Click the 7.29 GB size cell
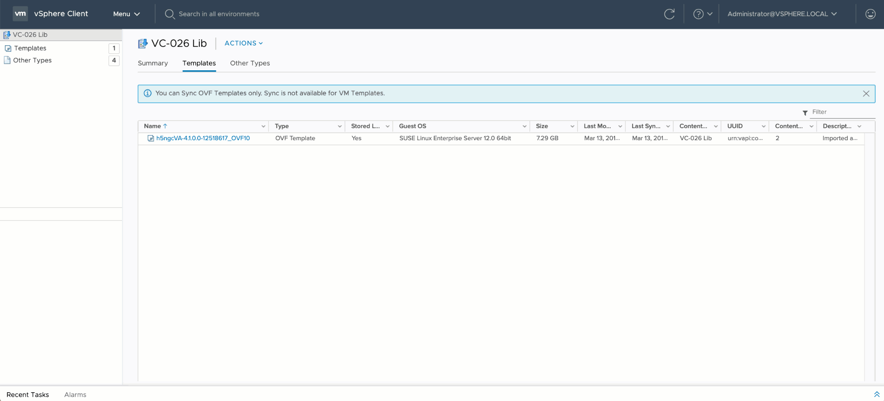 tap(547, 138)
